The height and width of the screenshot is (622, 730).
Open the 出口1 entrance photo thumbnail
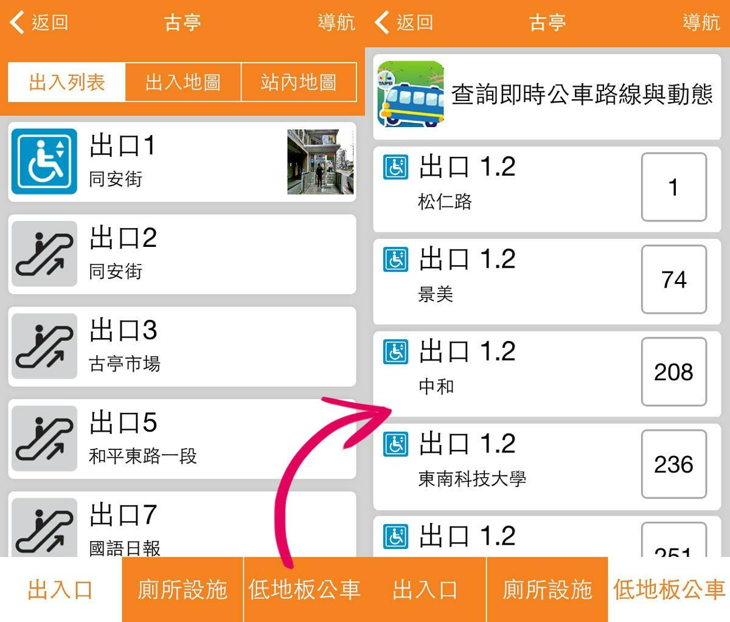[x=320, y=162]
